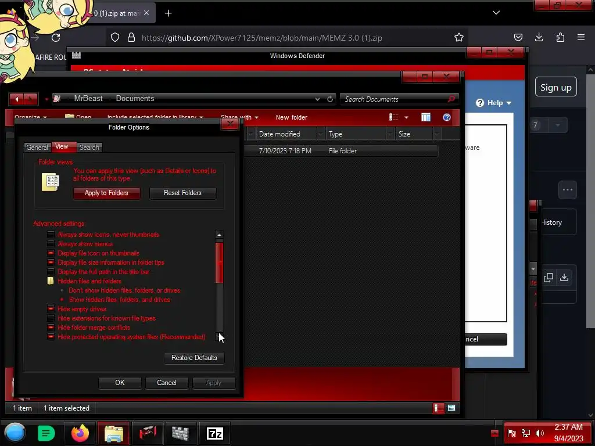
Task: Click volume speaker tray icon
Action: click(539, 433)
